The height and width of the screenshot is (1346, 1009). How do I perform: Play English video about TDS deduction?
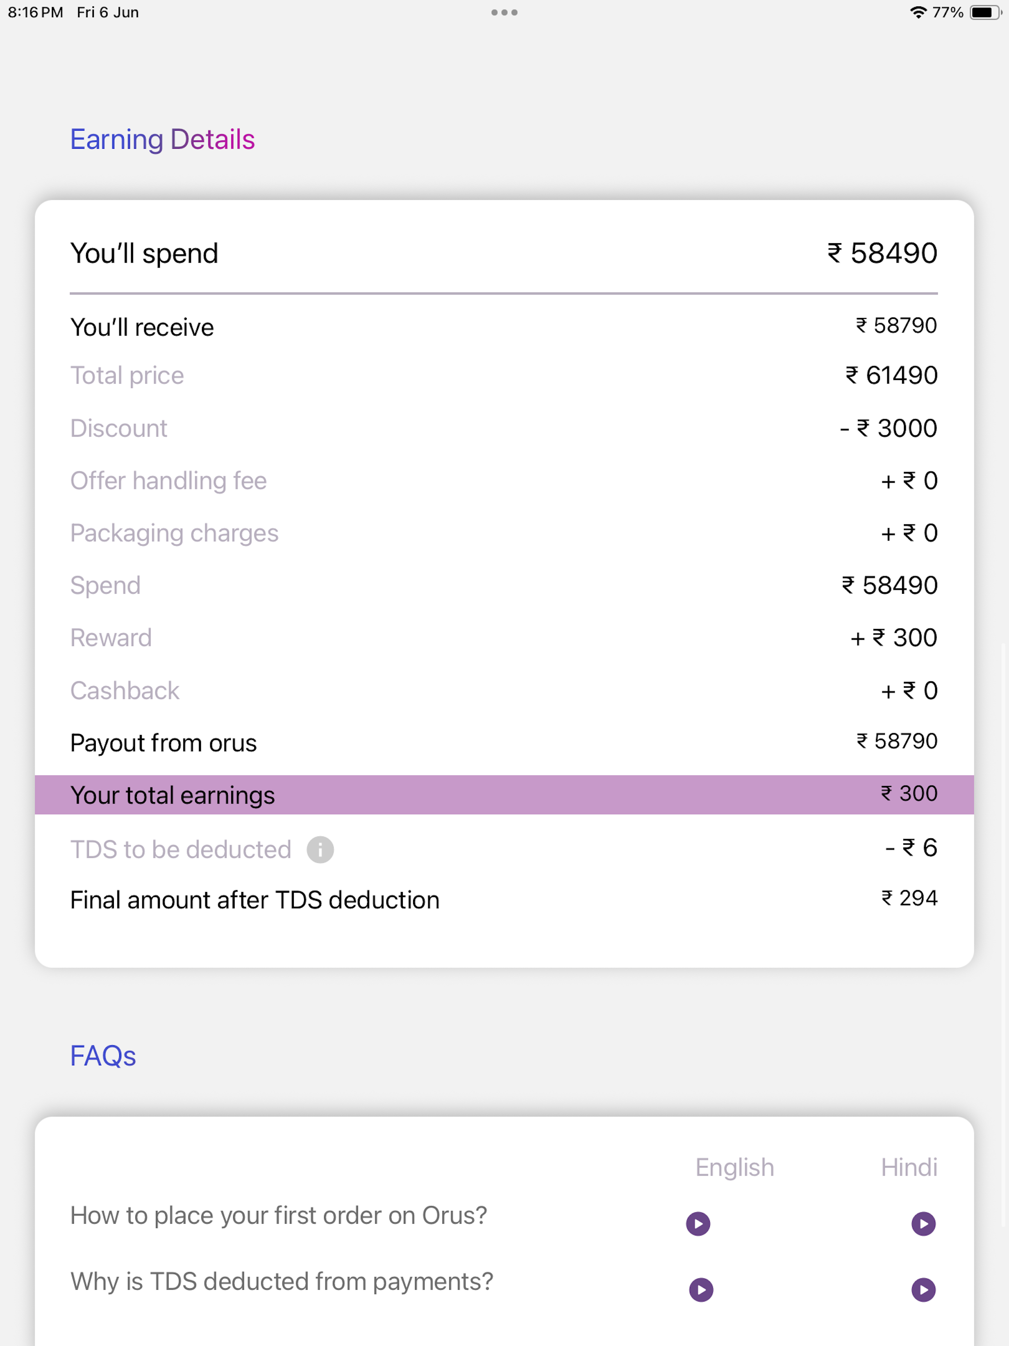tap(701, 1289)
